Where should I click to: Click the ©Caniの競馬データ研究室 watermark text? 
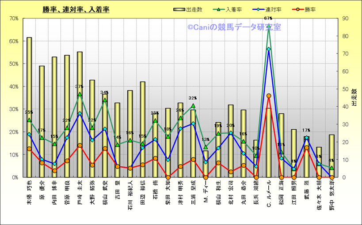click(233, 27)
